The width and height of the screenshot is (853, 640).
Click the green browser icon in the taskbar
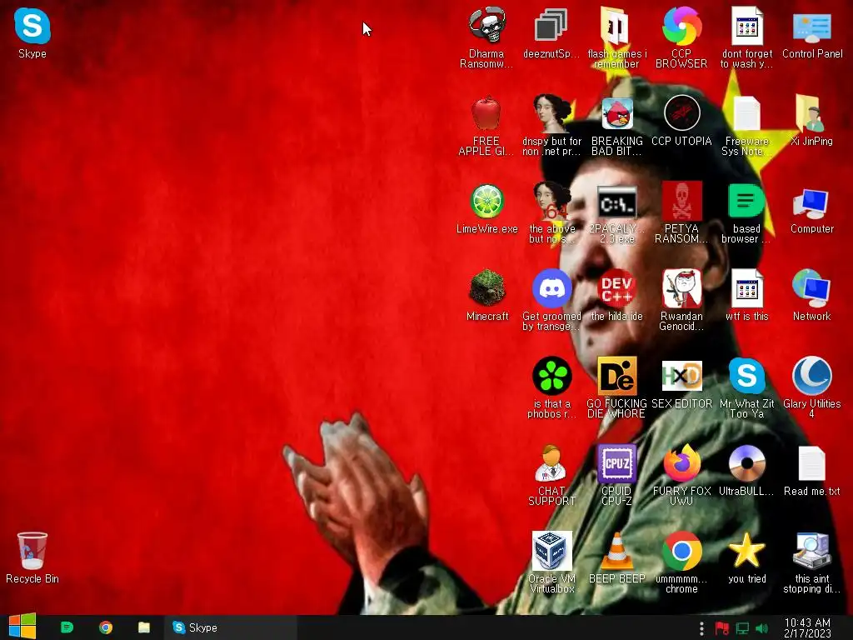tap(67, 627)
